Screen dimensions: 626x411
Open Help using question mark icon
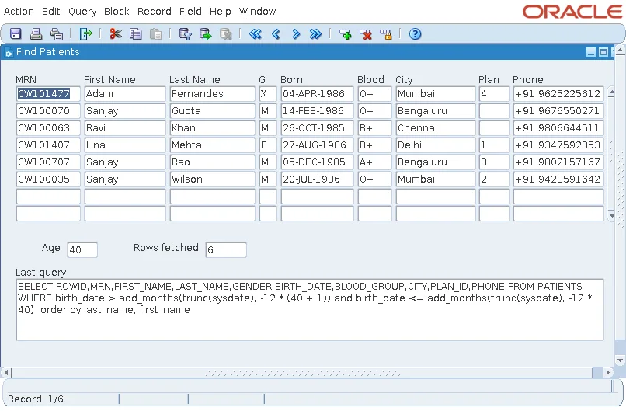pos(416,34)
